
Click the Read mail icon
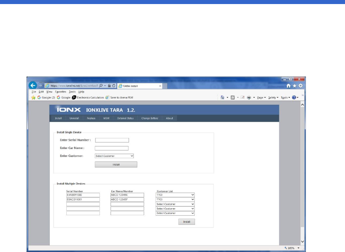(x=242, y=97)
